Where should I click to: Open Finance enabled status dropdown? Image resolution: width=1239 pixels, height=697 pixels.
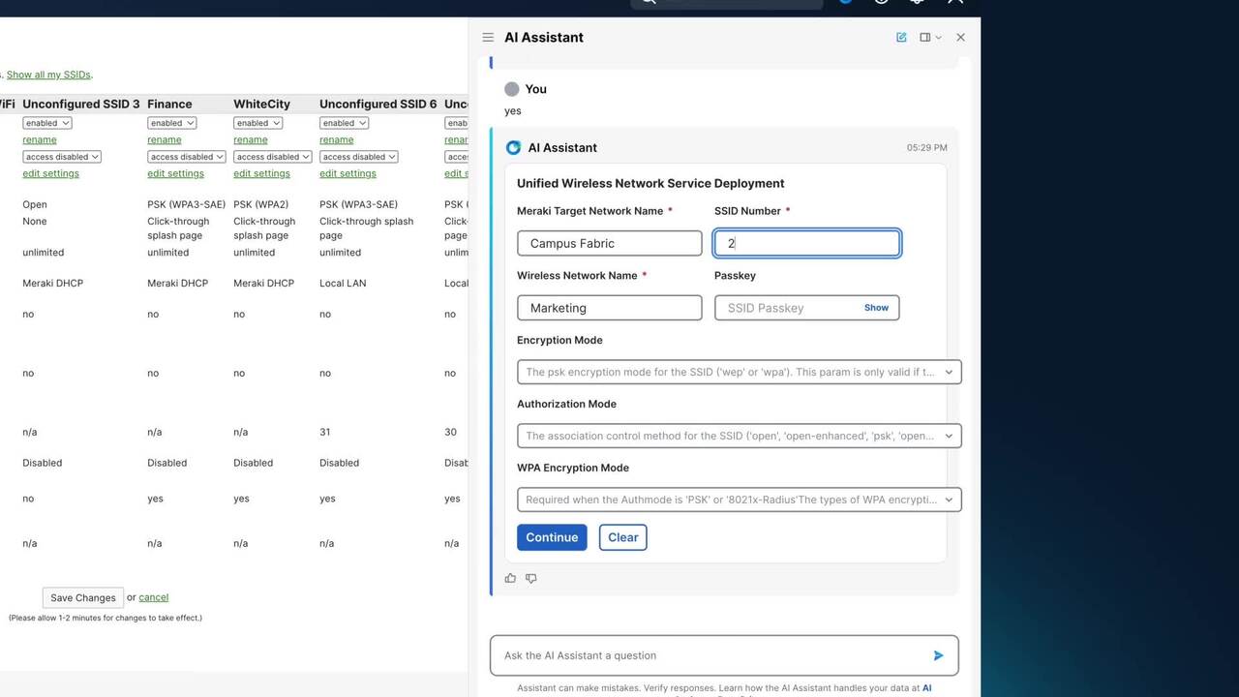pyautogui.click(x=172, y=123)
